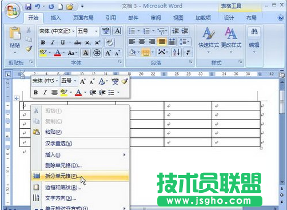Screen dimensions: 287x210
Task: Open 快速样式 quick styles gallery
Action: [209, 39]
